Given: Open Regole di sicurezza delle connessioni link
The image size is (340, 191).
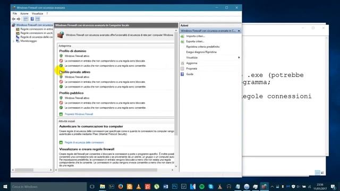Looking at the screenshot, I should pos(84,143).
